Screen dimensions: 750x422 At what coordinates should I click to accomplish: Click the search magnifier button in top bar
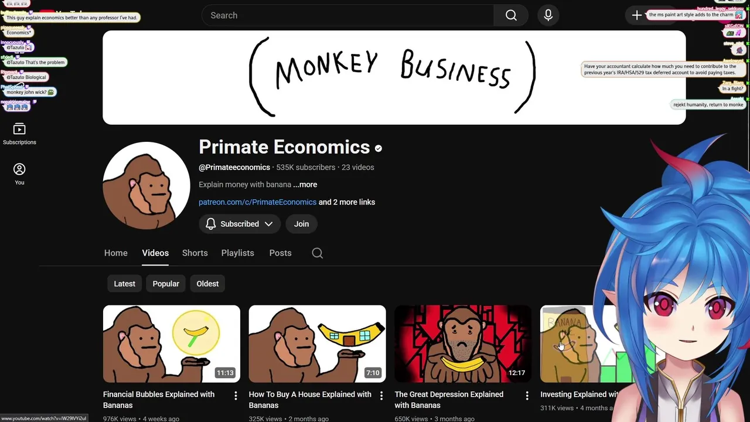511,15
